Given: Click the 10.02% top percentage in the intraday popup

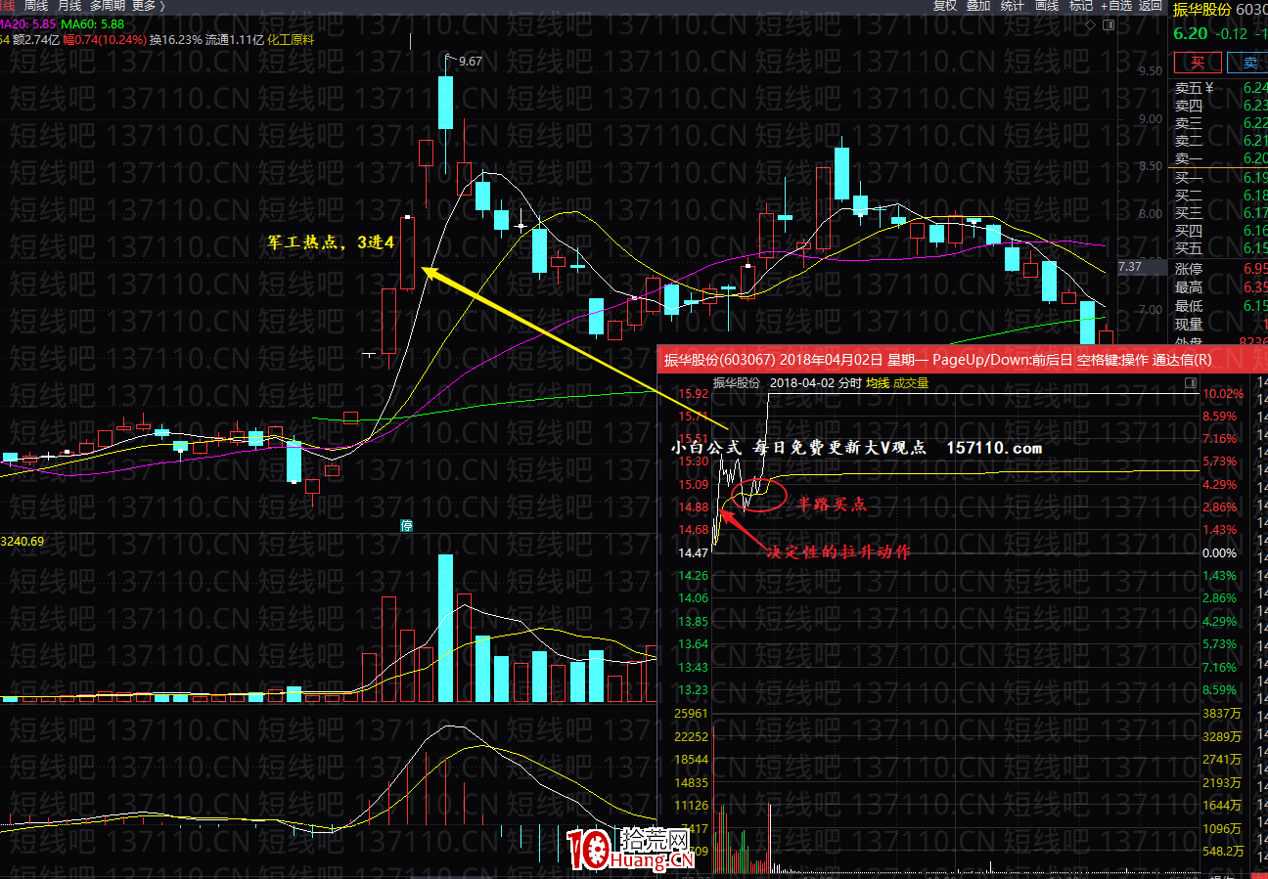Looking at the screenshot, I should (1223, 393).
